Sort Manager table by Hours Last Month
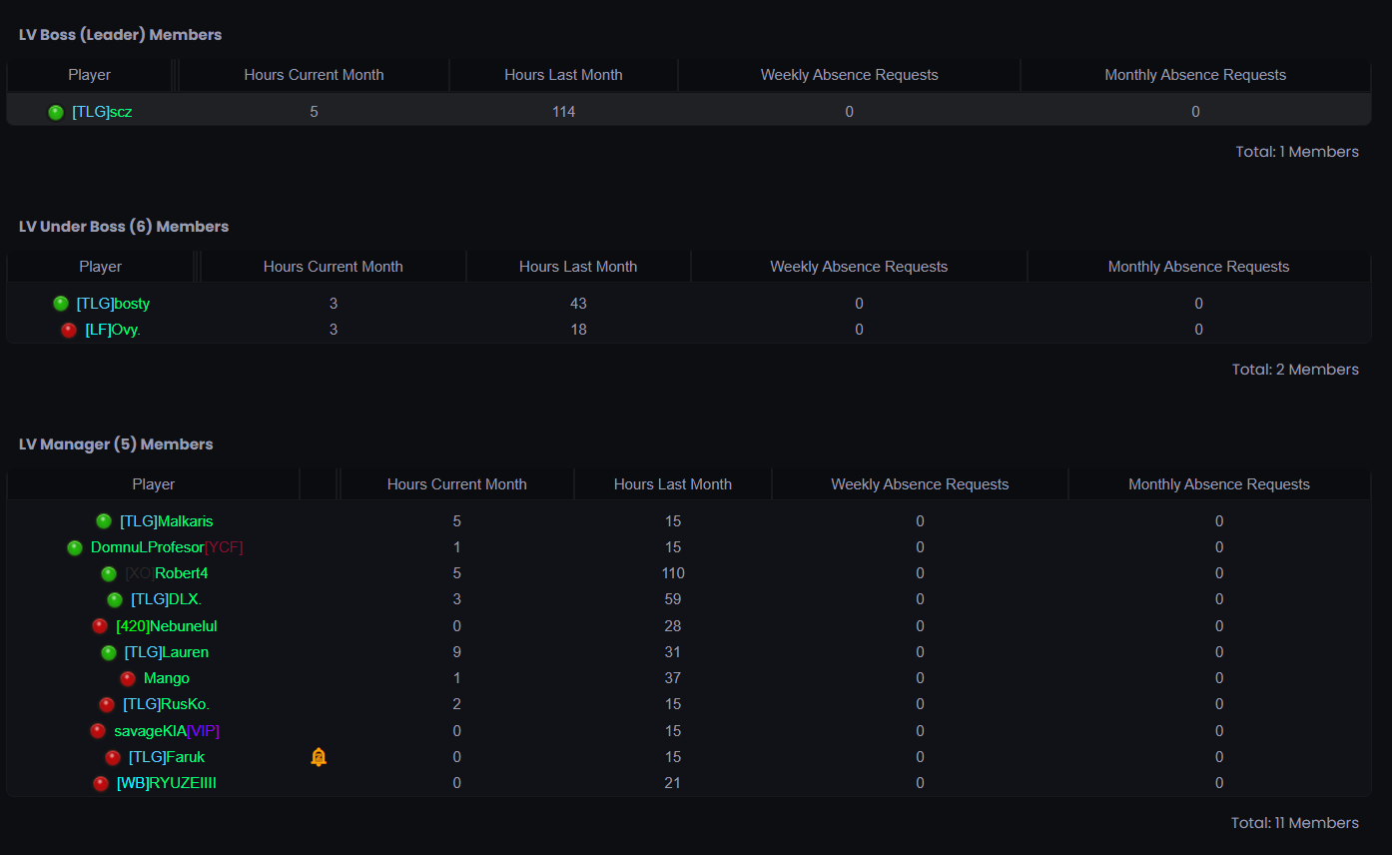1392x855 pixels. (673, 484)
